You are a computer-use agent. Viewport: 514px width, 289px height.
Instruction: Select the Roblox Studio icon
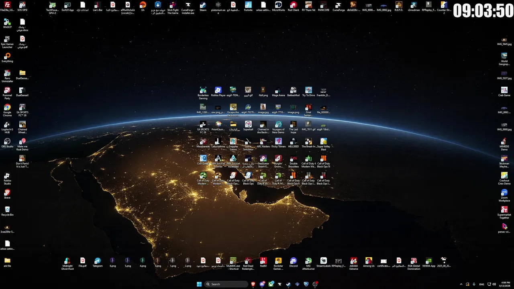[7, 179]
